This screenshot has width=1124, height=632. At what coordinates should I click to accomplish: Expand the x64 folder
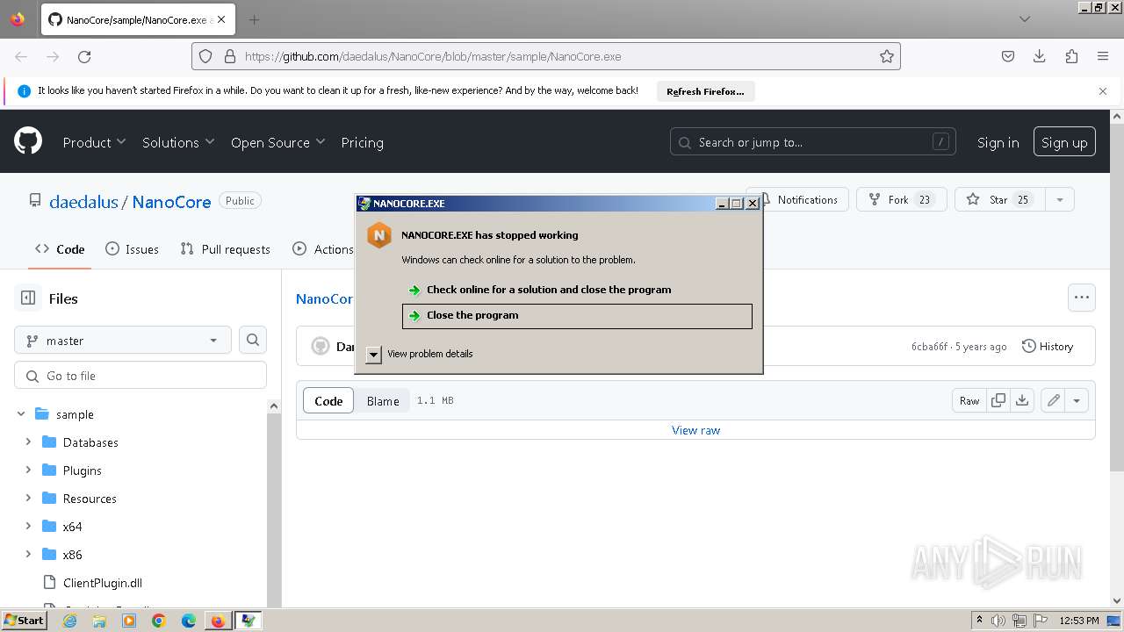(28, 526)
